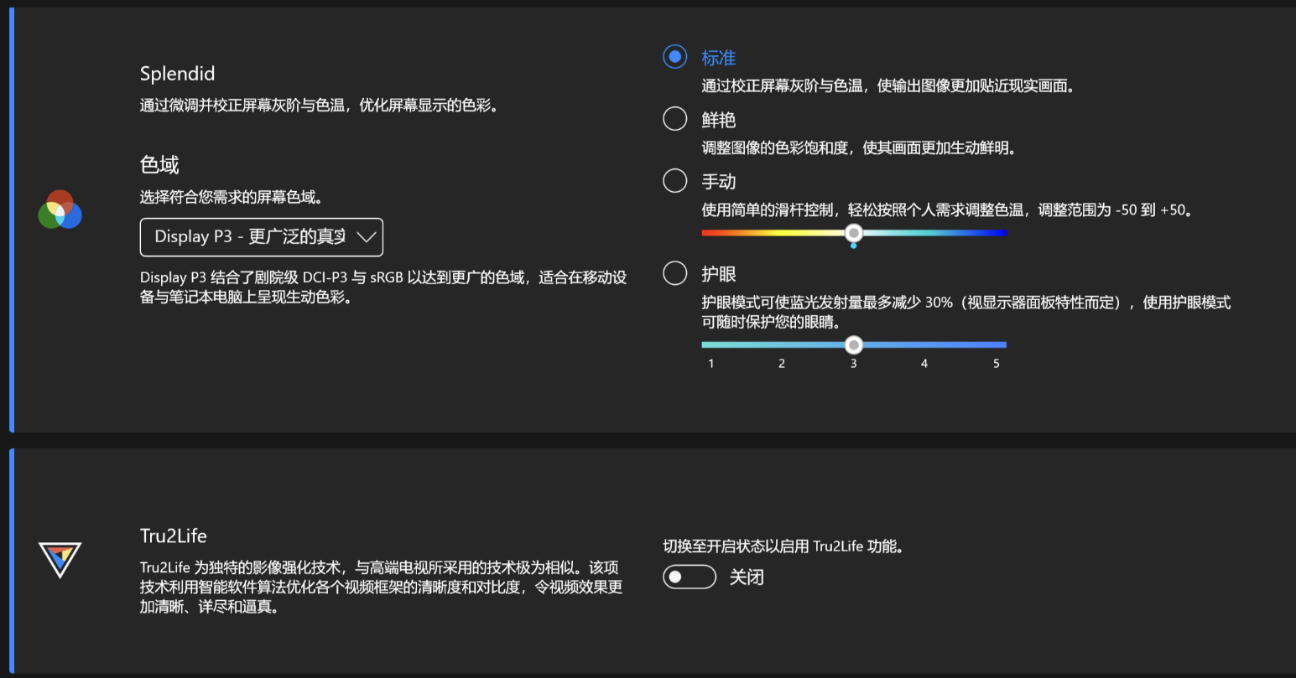1296x678 pixels.
Task: Click the Tru2Life triangle logo icon
Action: click(x=60, y=558)
